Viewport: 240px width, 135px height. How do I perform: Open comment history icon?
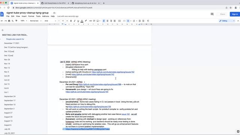[212, 14]
